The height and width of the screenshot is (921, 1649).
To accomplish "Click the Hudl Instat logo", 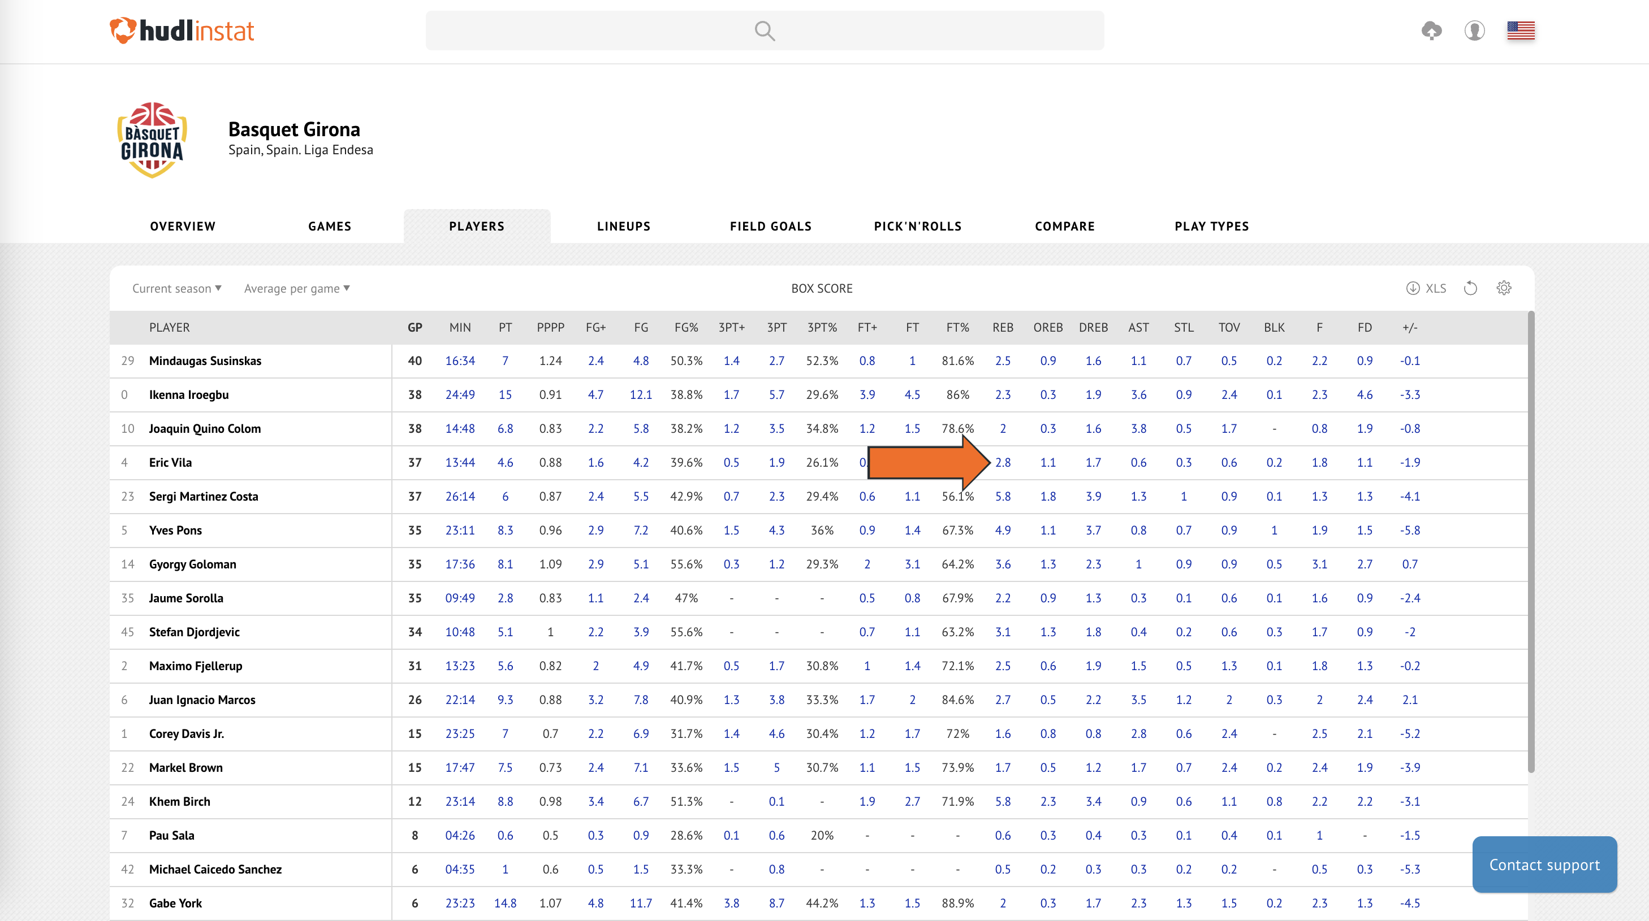I will pyautogui.click(x=182, y=31).
